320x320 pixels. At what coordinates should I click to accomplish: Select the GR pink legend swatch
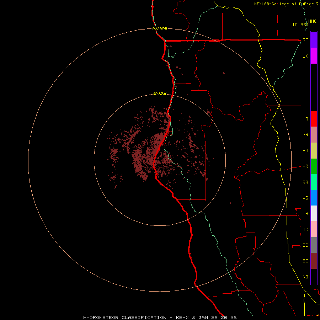click(x=314, y=135)
